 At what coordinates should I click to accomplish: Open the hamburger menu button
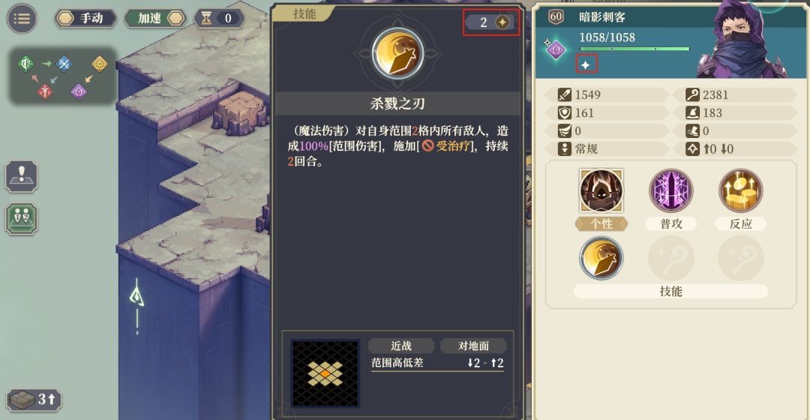coord(22,19)
